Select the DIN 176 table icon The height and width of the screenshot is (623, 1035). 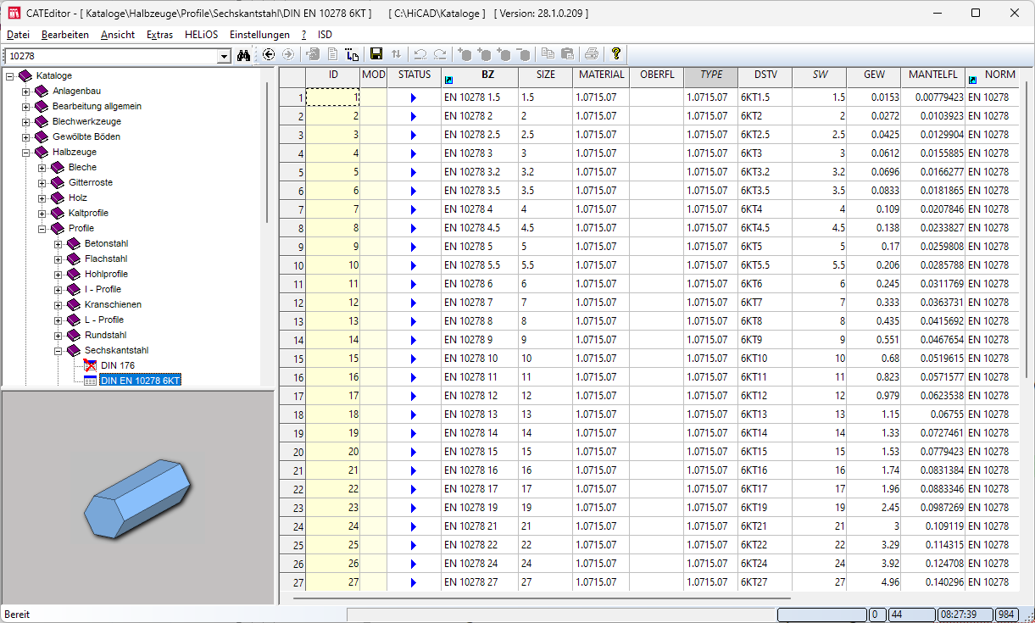pos(91,365)
